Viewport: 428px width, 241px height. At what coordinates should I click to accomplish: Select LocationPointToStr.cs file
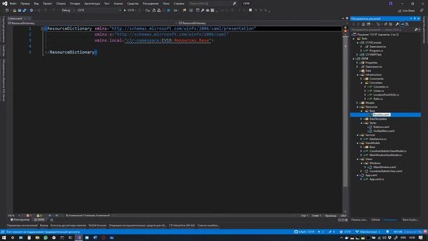pos(386,95)
